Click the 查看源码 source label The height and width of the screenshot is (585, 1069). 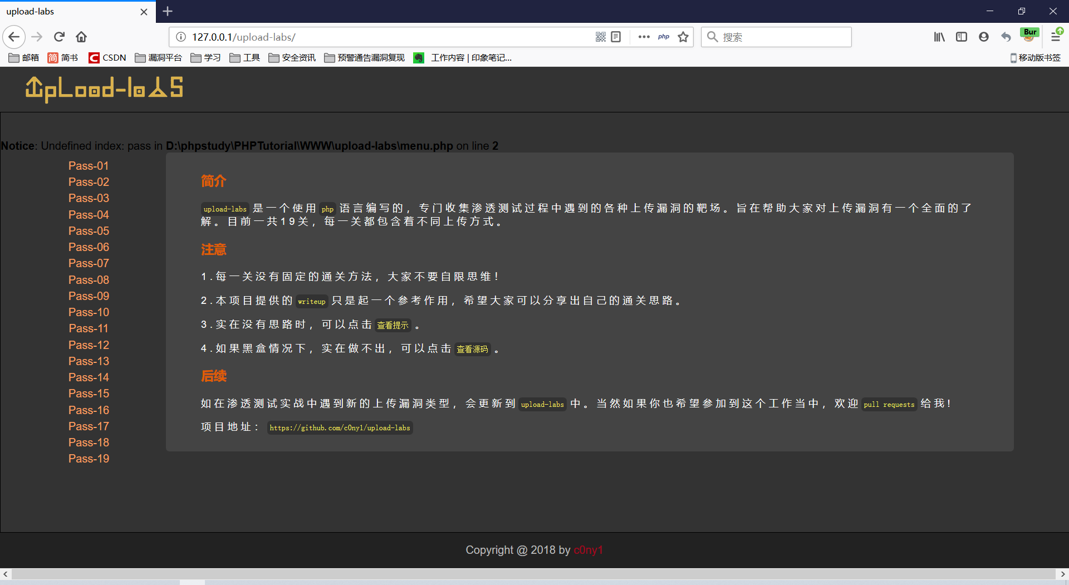click(472, 349)
